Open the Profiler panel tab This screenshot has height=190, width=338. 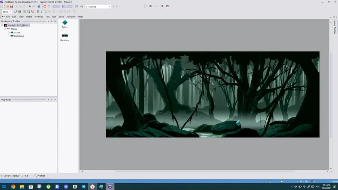pos(40,176)
